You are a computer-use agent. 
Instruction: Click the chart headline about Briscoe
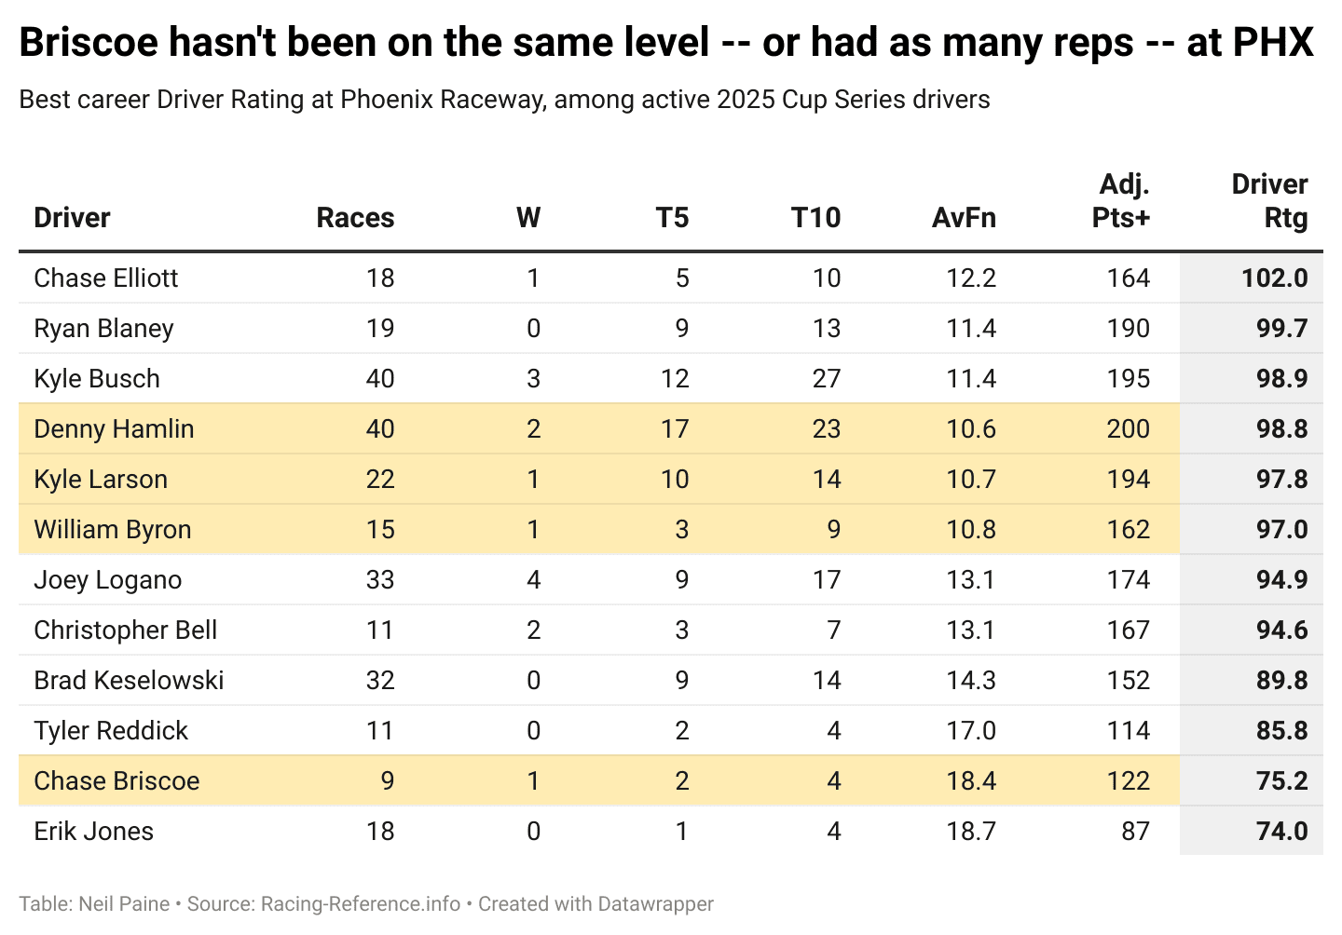(666, 43)
